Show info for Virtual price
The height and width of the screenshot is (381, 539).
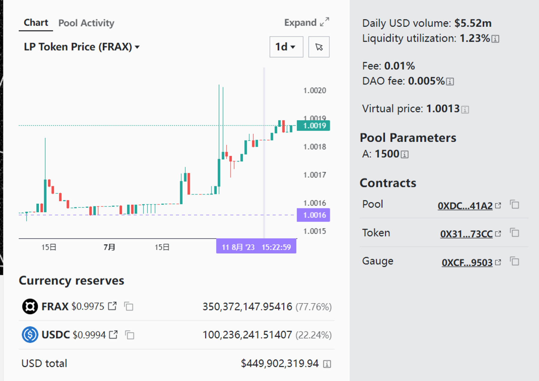point(465,110)
